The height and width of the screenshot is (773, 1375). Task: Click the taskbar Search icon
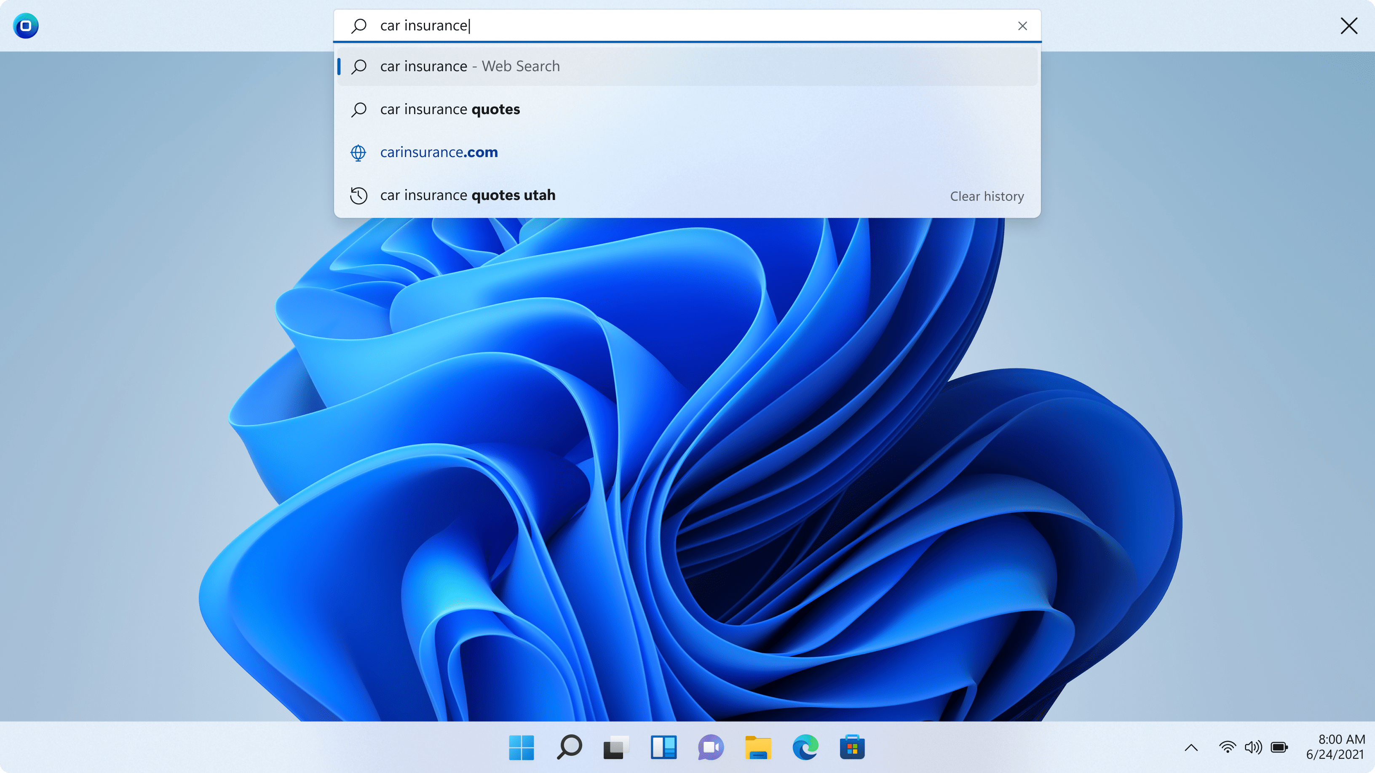(569, 747)
